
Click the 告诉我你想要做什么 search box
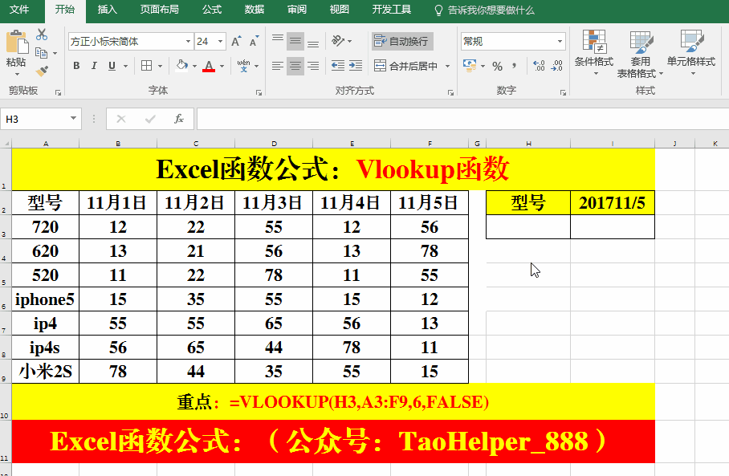point(484,10)
